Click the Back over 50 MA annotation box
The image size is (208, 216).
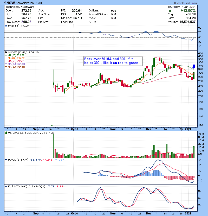tap(113, 61)
